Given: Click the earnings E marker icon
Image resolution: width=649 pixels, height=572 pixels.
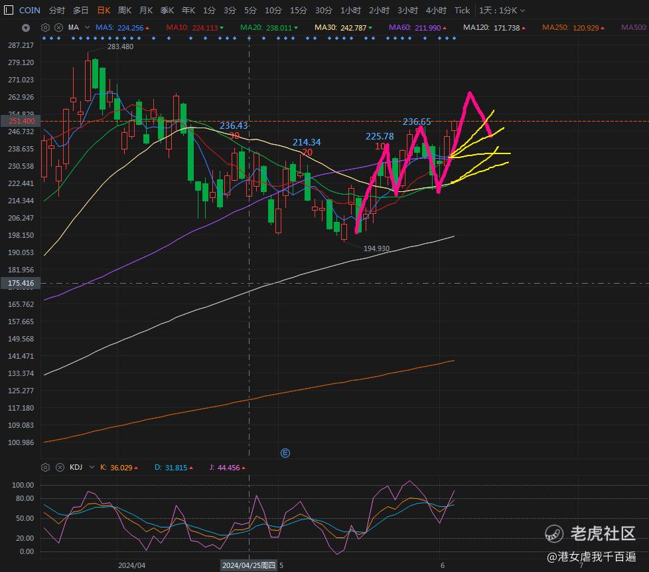Looking at the screenshot, I should [x=285, y=453].
